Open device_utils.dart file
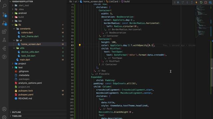 [30, 52]
